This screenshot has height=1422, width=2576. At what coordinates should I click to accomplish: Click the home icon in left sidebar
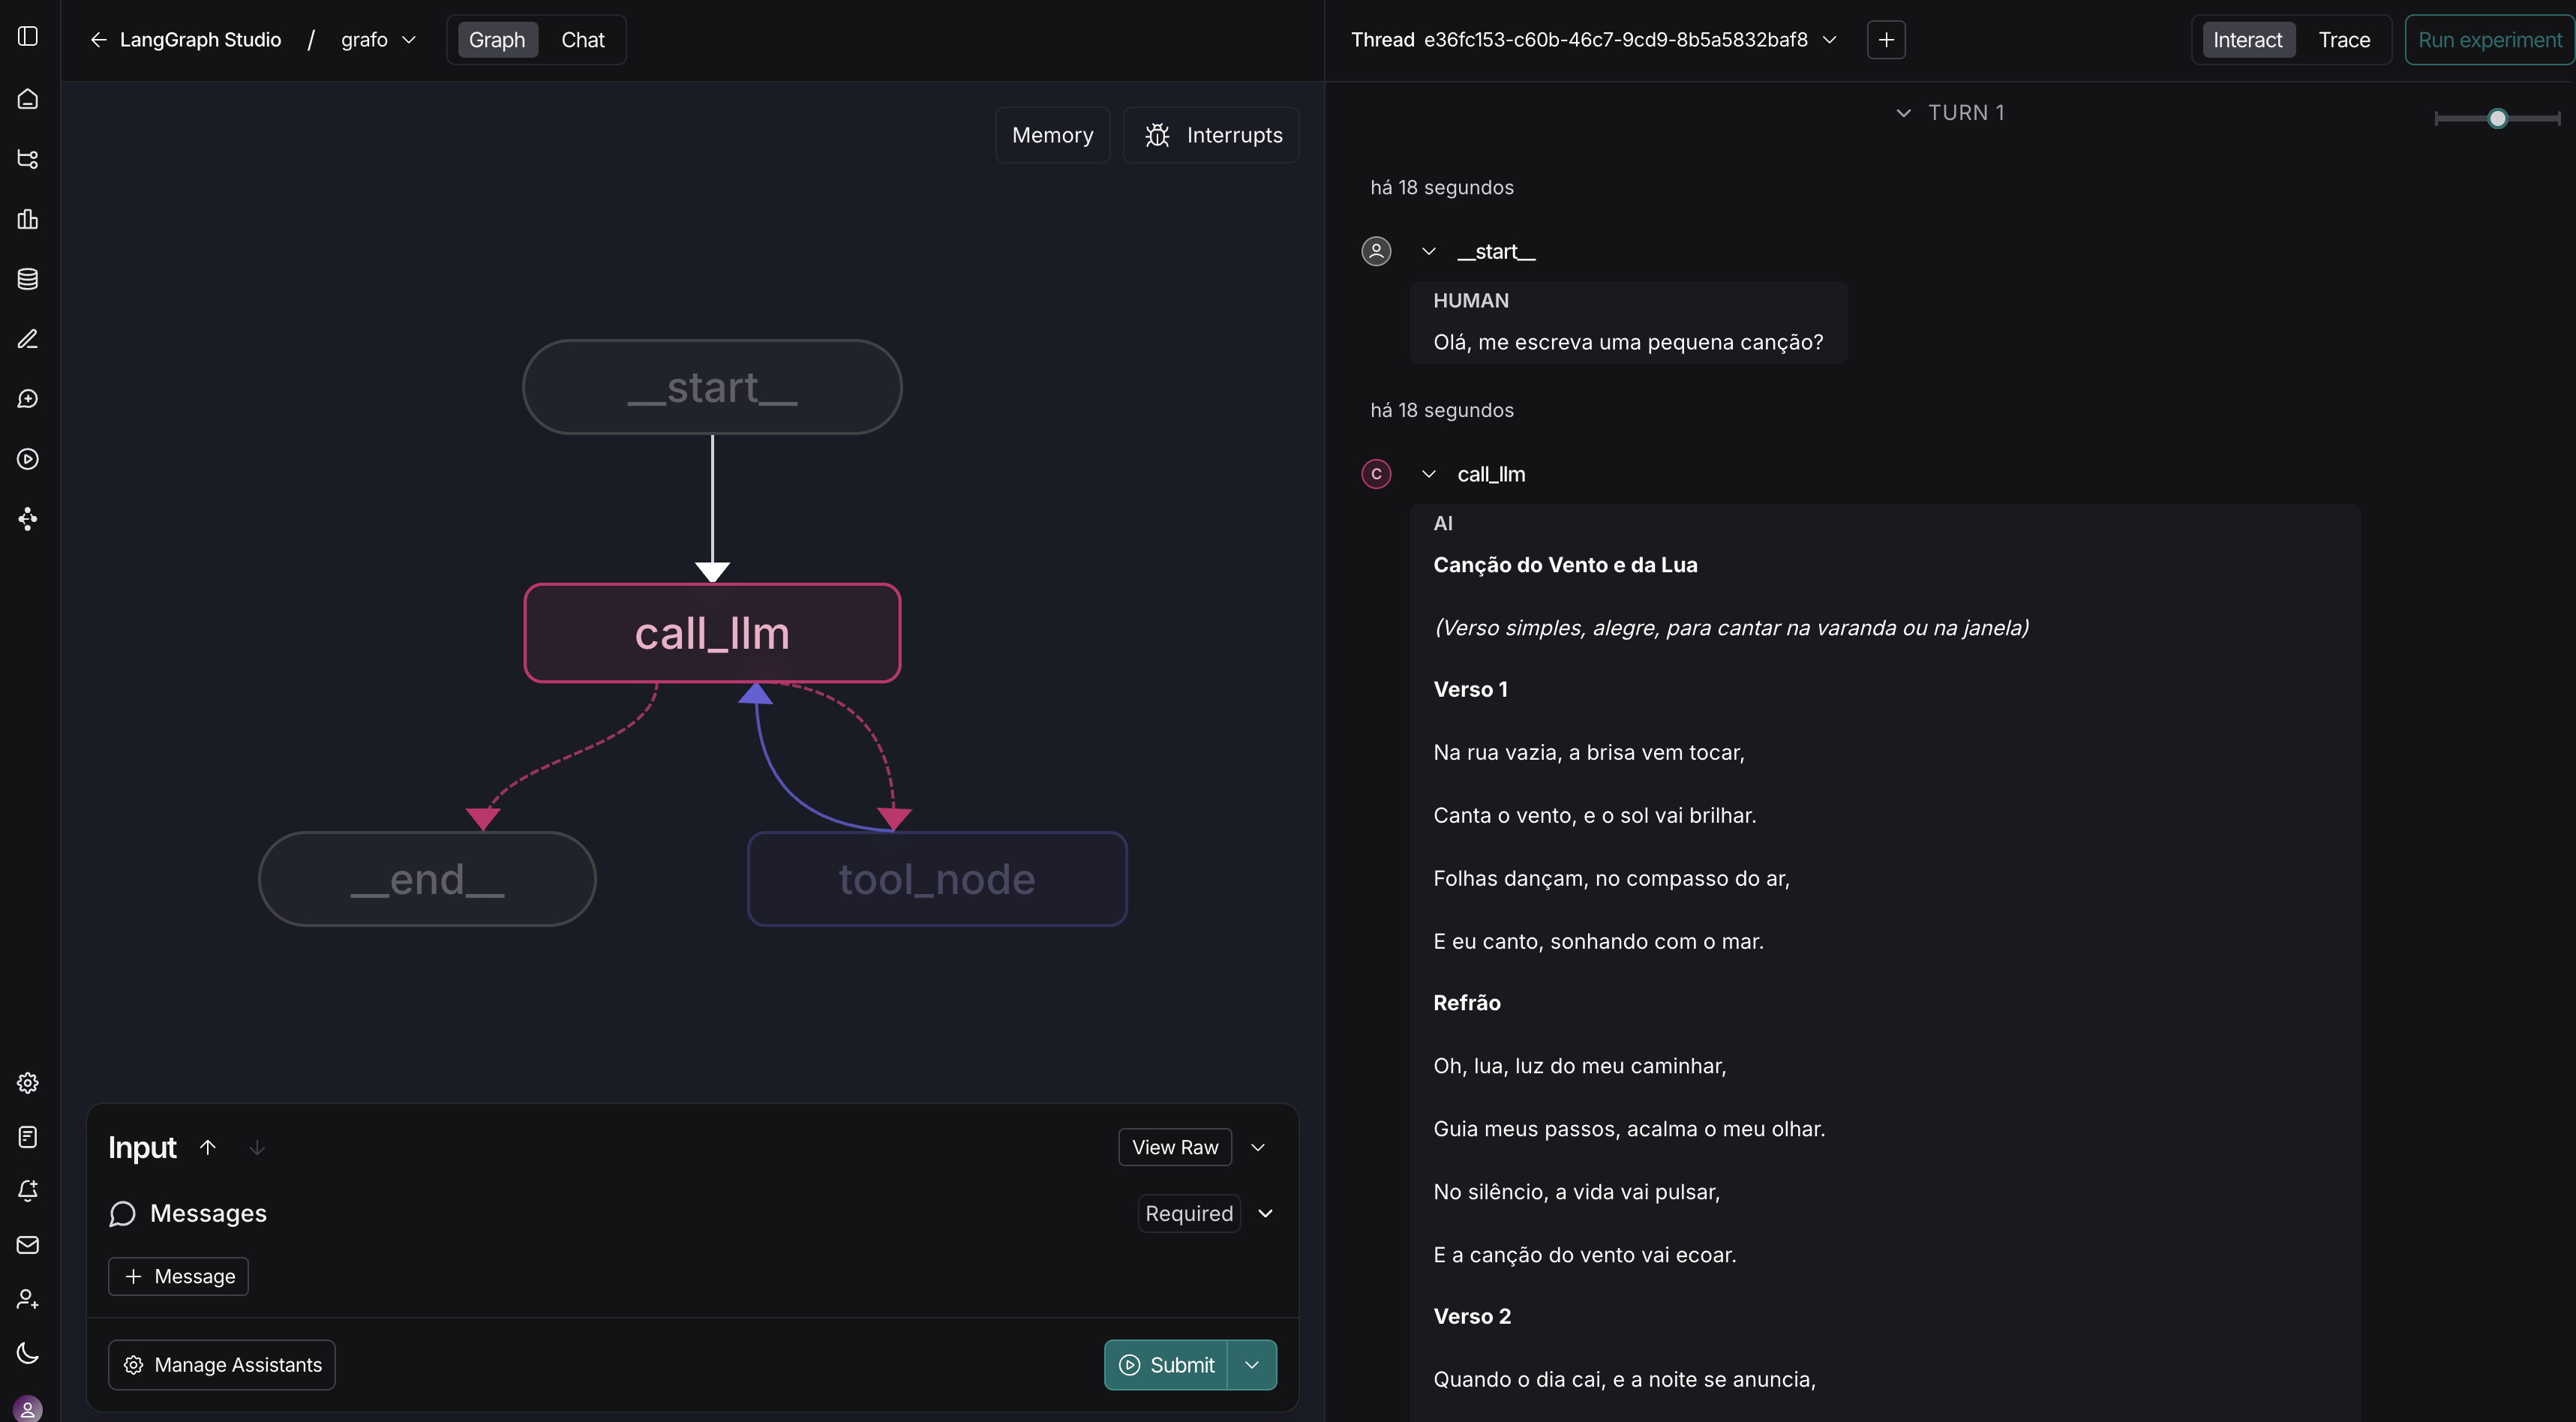(x=28, y=99)
